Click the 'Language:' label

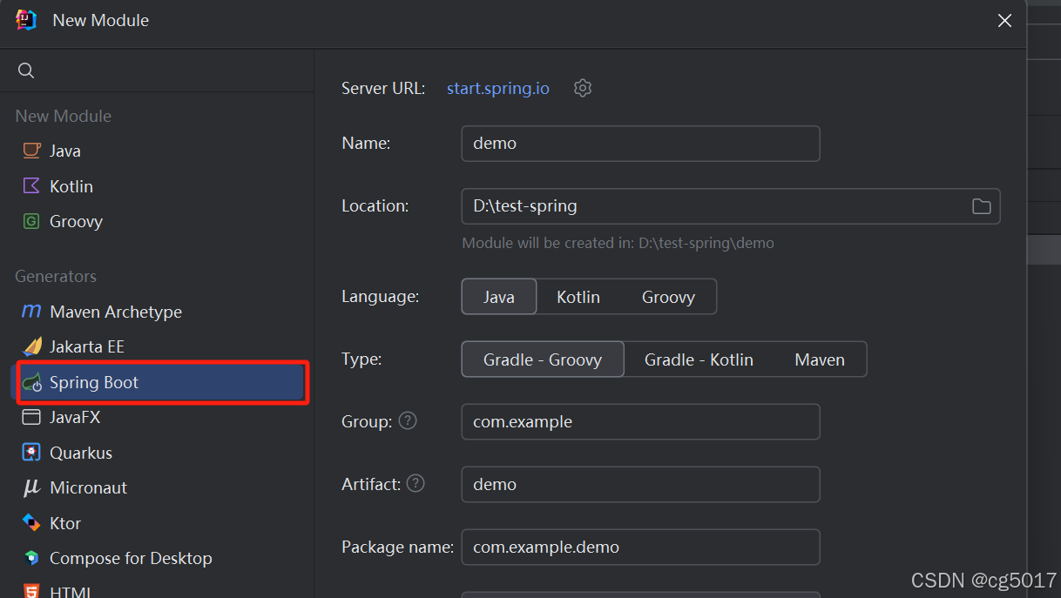pyautogui.click(x=380, y=296)
